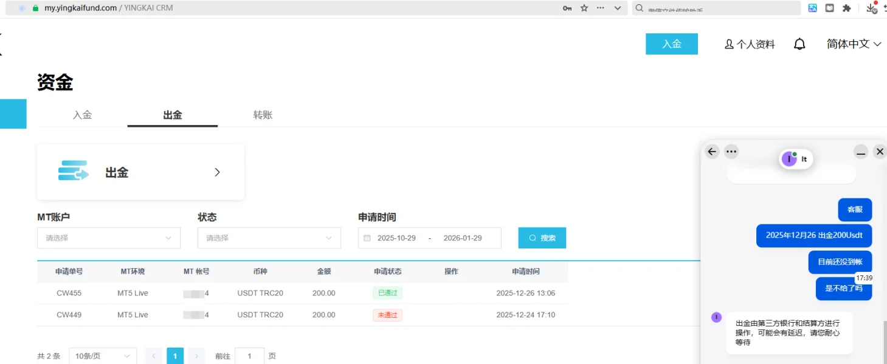Minimize the support chat widget

point(860,152)
